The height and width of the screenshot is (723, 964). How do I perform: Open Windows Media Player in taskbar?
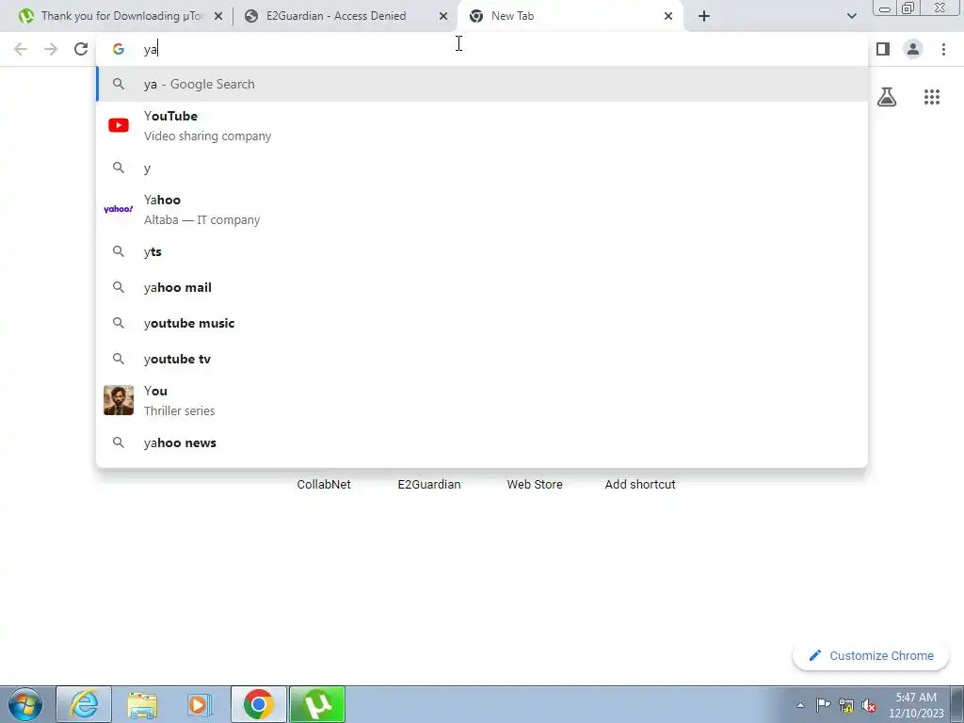point(200,704)
